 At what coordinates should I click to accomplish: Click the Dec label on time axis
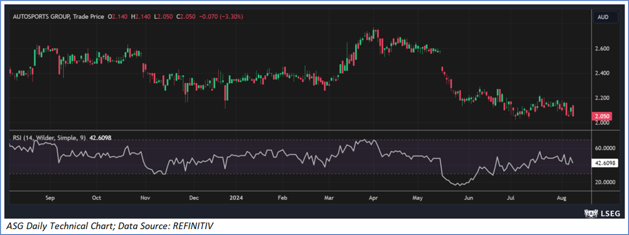(x=194, y=198)
